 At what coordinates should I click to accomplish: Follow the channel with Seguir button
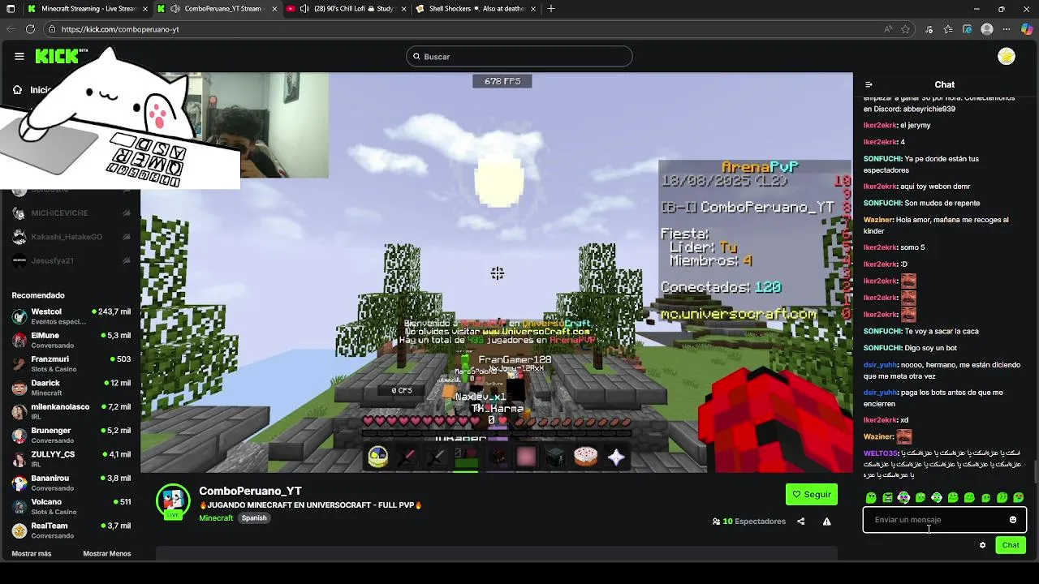[812, 494]
